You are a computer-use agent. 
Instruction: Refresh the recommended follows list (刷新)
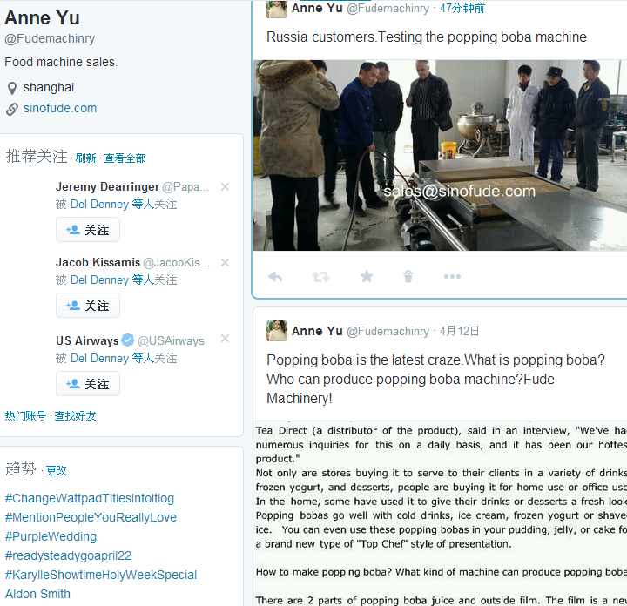click(x=85, y=158)
